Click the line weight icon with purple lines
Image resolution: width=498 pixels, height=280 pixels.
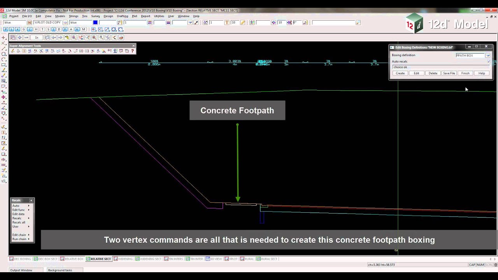pyautogui.click(x=168, y=23)
